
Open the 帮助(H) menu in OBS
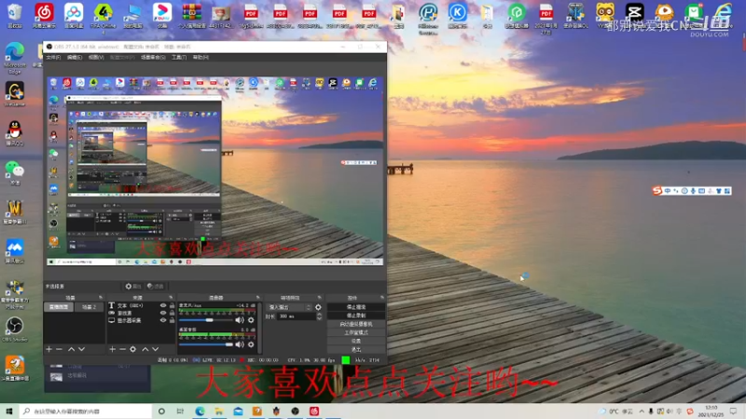(x=200, y=57)
